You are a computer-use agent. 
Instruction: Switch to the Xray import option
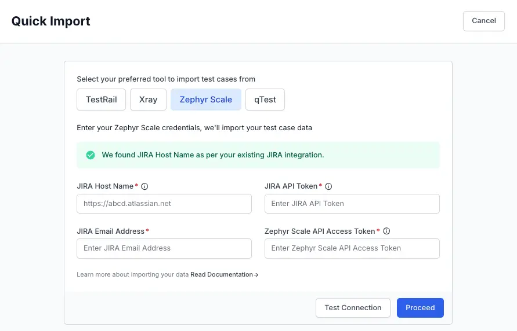(148, 100)
